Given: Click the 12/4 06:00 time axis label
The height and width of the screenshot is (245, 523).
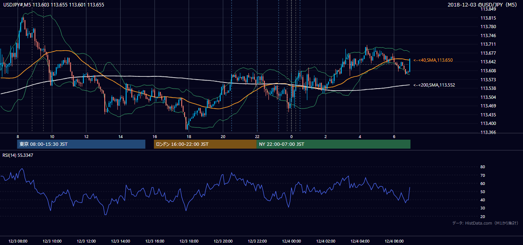Looking at the screenshot, I should coord(394,241).
